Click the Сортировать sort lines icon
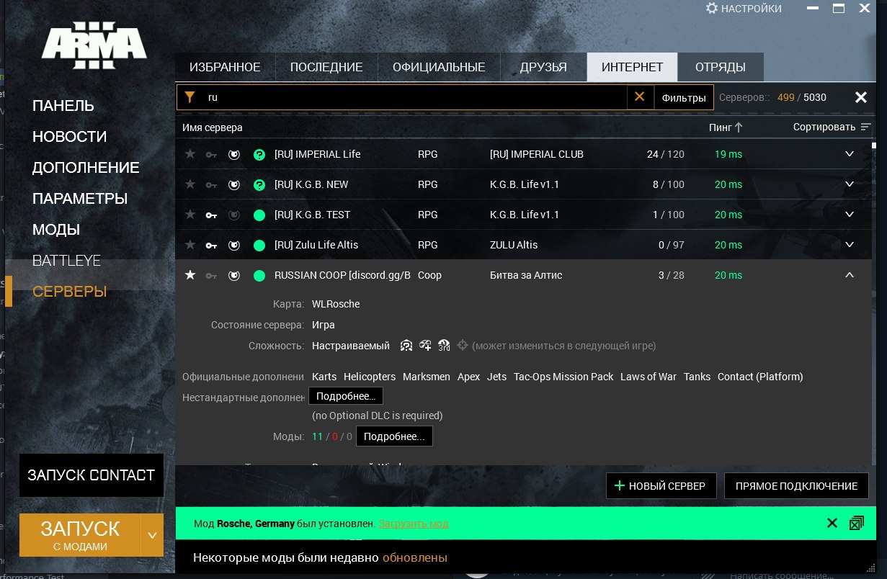This screenshot has height=579, width=887. (866, 127)
